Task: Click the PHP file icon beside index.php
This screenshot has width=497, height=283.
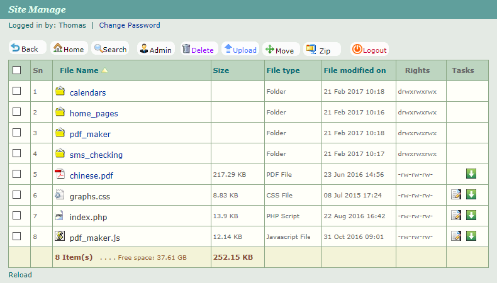Action: (59, 215)
